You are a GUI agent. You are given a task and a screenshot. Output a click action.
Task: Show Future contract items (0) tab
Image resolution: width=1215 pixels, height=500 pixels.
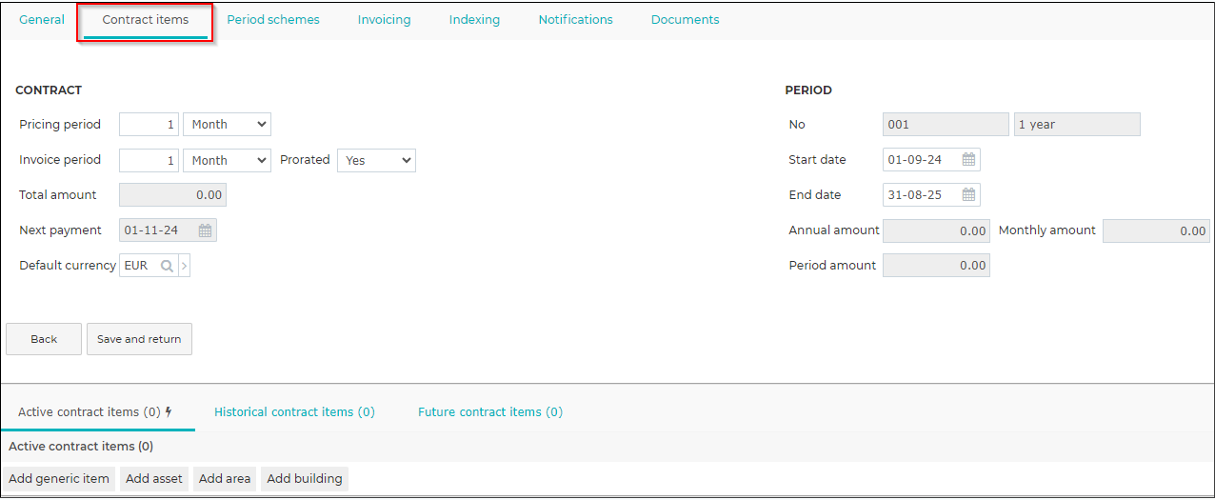click(490, 412)
